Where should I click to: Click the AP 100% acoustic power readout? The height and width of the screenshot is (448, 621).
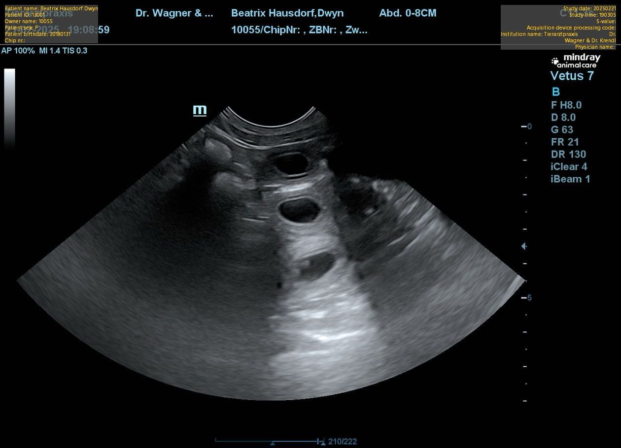coord(18,51)
